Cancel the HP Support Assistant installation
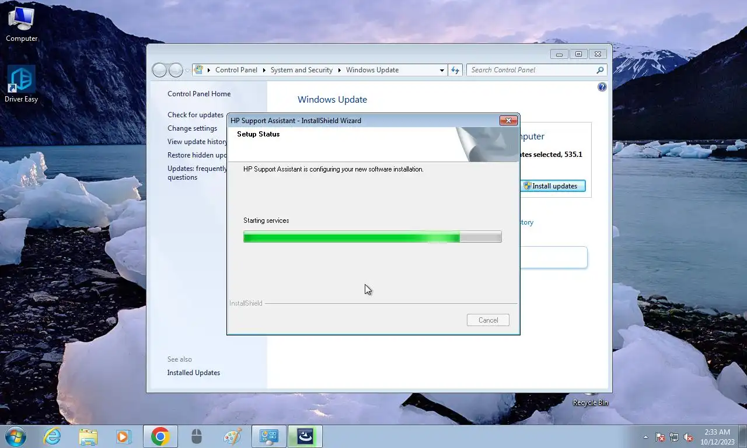 [x=488, y=320]
